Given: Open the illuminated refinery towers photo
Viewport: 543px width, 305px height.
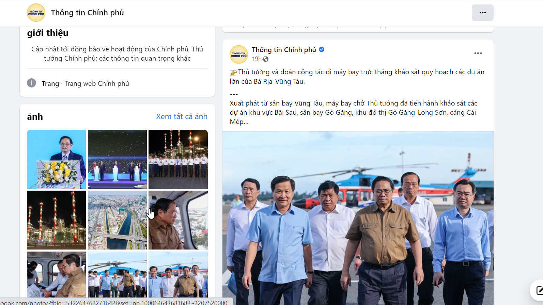Looking at the screenshot, I should pos(56,220).
